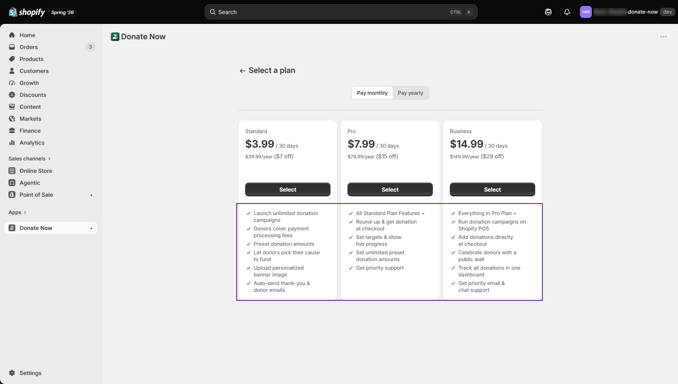Click "Set targets & show live progress"
Screen dimensions: 678x384
379,241
